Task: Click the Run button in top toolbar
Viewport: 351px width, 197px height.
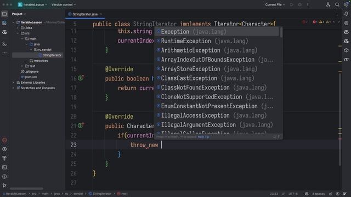Action: pos(292,4)
